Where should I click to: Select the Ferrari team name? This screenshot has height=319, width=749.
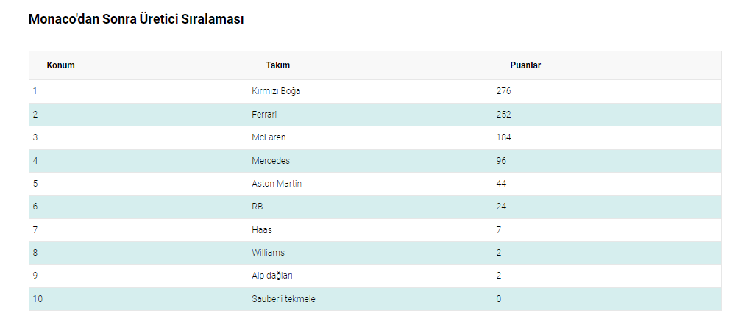264,115
